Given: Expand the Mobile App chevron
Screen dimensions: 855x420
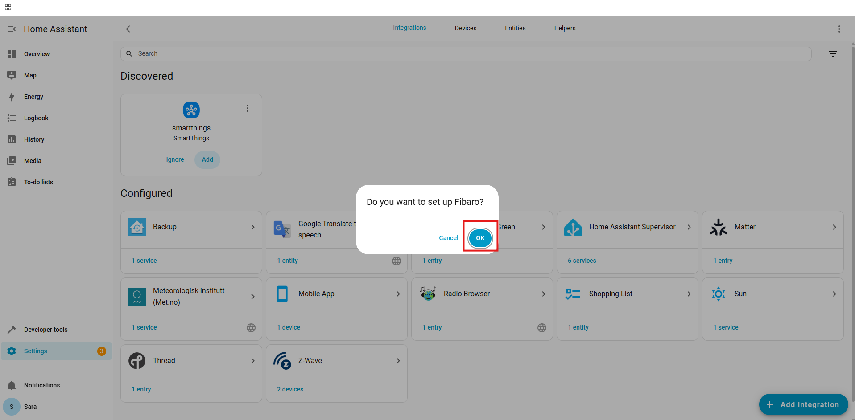Looking at the screenshot, I should 398,294.
